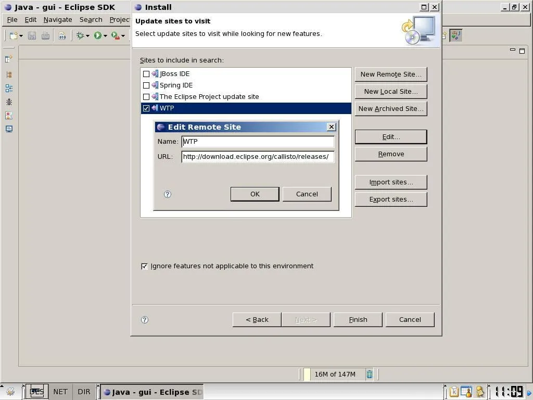Image resolution: width=533 pixels, height=400 pixels.
Task: Check the Spring IDE checkbox
Action: coord(146,85)
